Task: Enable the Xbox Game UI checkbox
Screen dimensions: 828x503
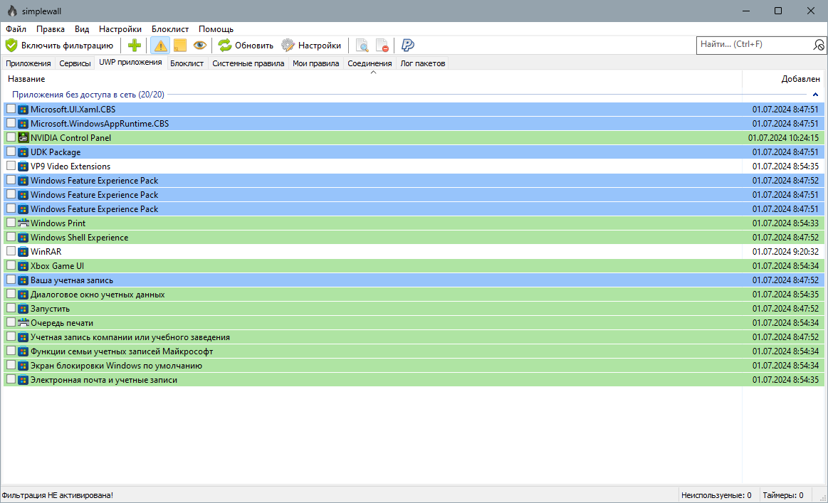Action: (x=11, y=265)
